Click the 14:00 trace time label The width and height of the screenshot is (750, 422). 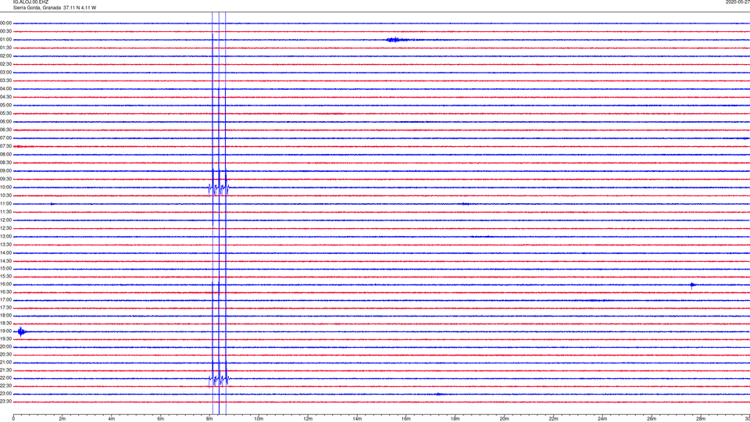[x=5, y=253]
